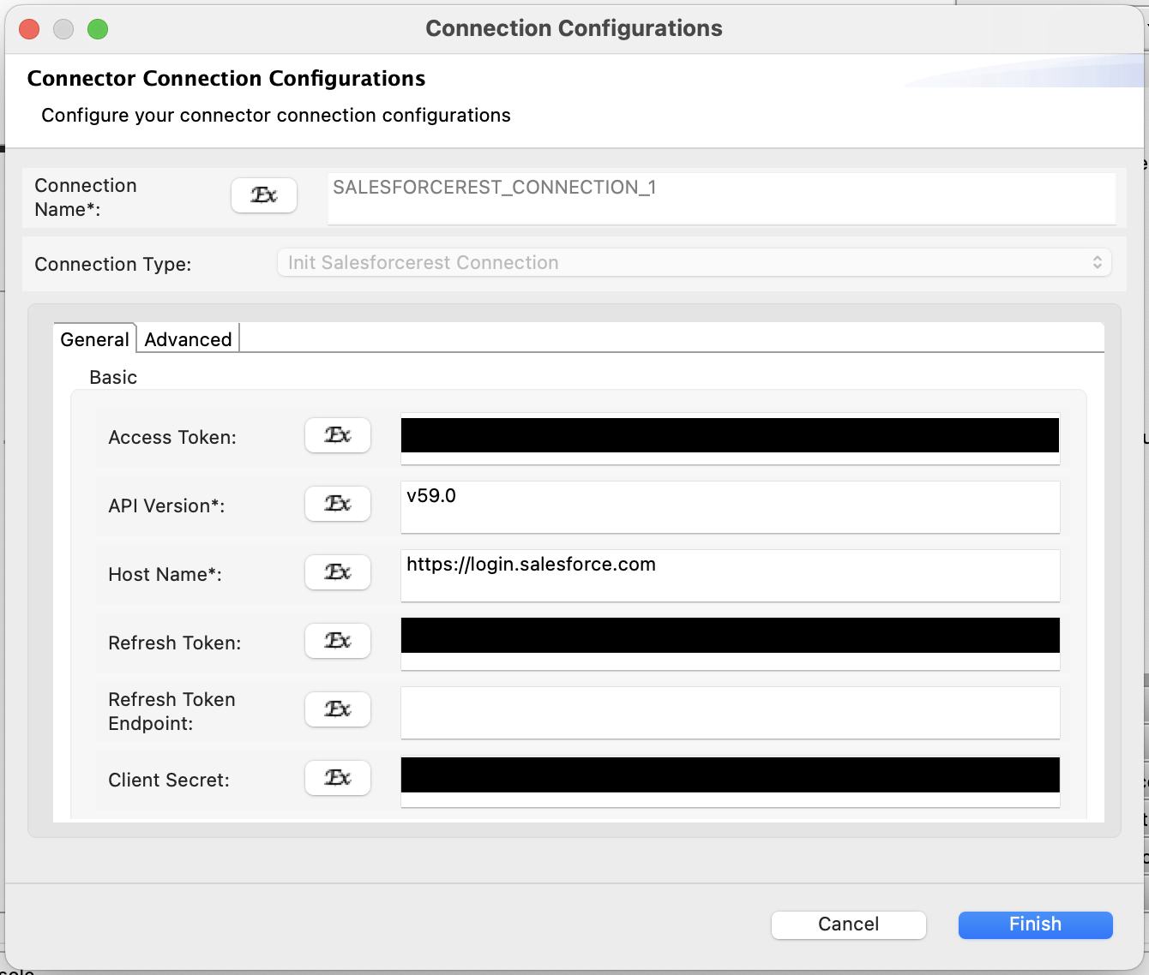The image size is (1149, 975).
Task: Click the 'Refresh Token Endpoint:' label
Action: 171,711
